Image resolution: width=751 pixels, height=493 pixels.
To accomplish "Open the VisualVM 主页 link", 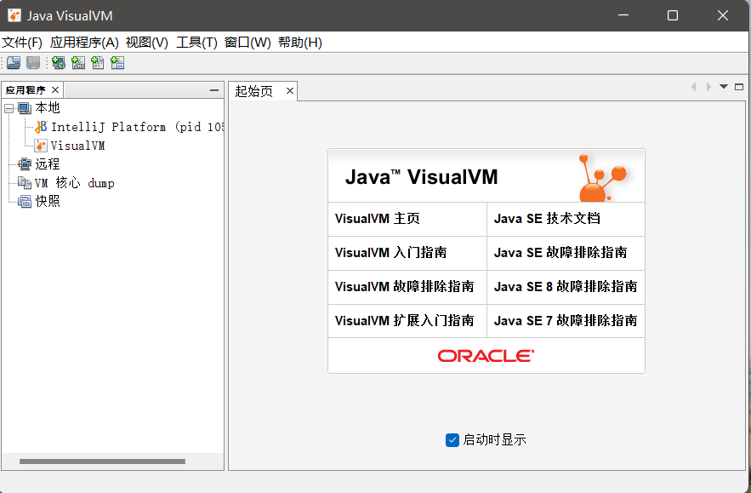I will [x=378, y=219].
